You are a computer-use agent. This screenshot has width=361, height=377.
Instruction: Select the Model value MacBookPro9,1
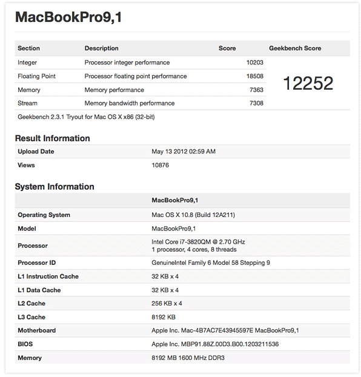[x=173, y=229]
